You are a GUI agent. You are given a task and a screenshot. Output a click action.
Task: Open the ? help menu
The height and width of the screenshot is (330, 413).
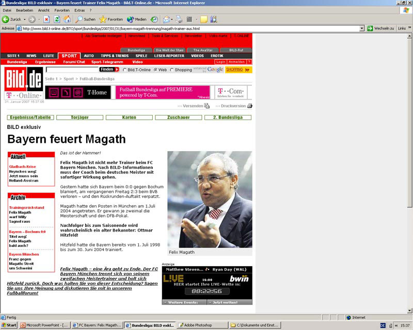click(90, 10)
